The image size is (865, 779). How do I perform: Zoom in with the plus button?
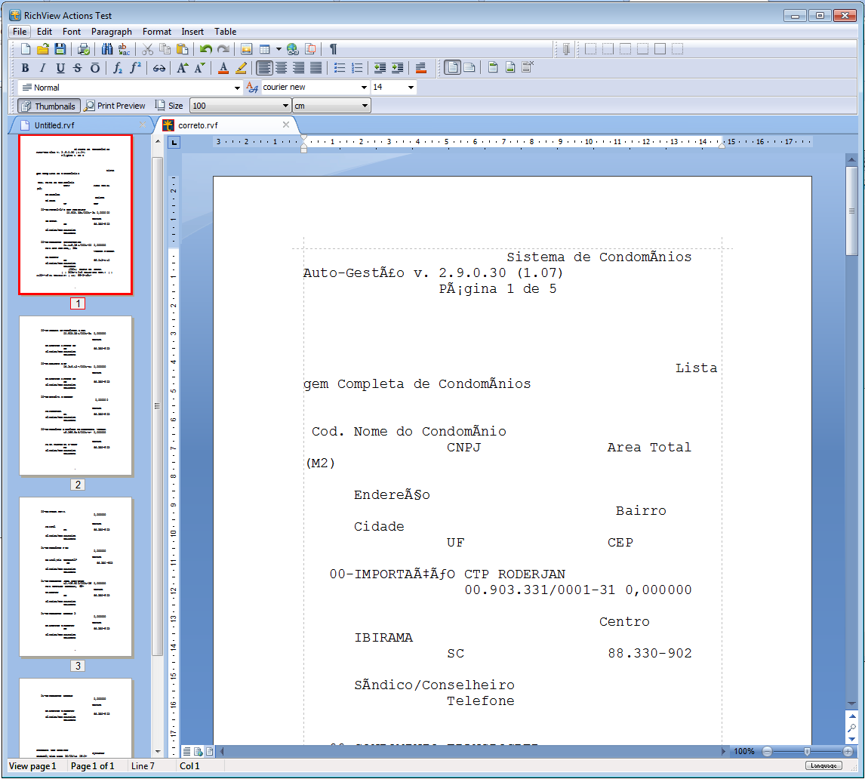[848, 751]
